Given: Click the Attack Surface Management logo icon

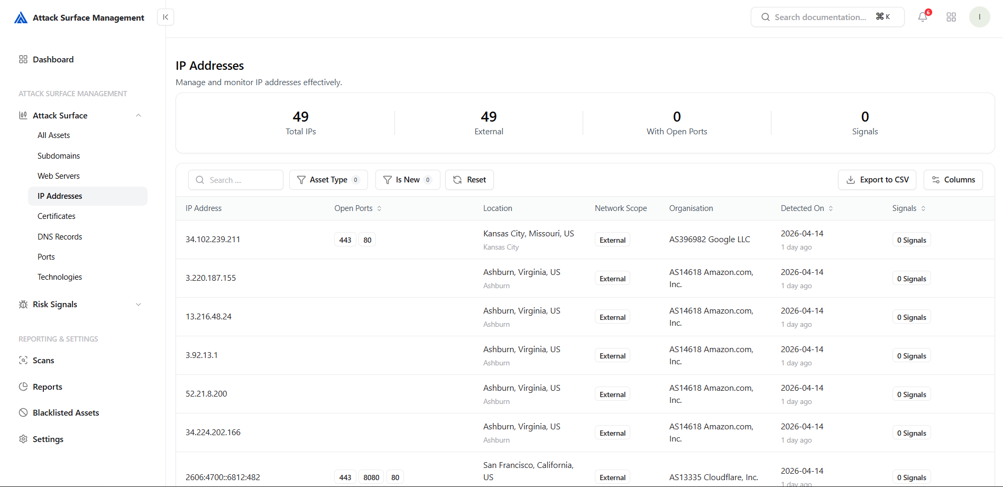Looking at the screenshot, I should coord(21,17).
